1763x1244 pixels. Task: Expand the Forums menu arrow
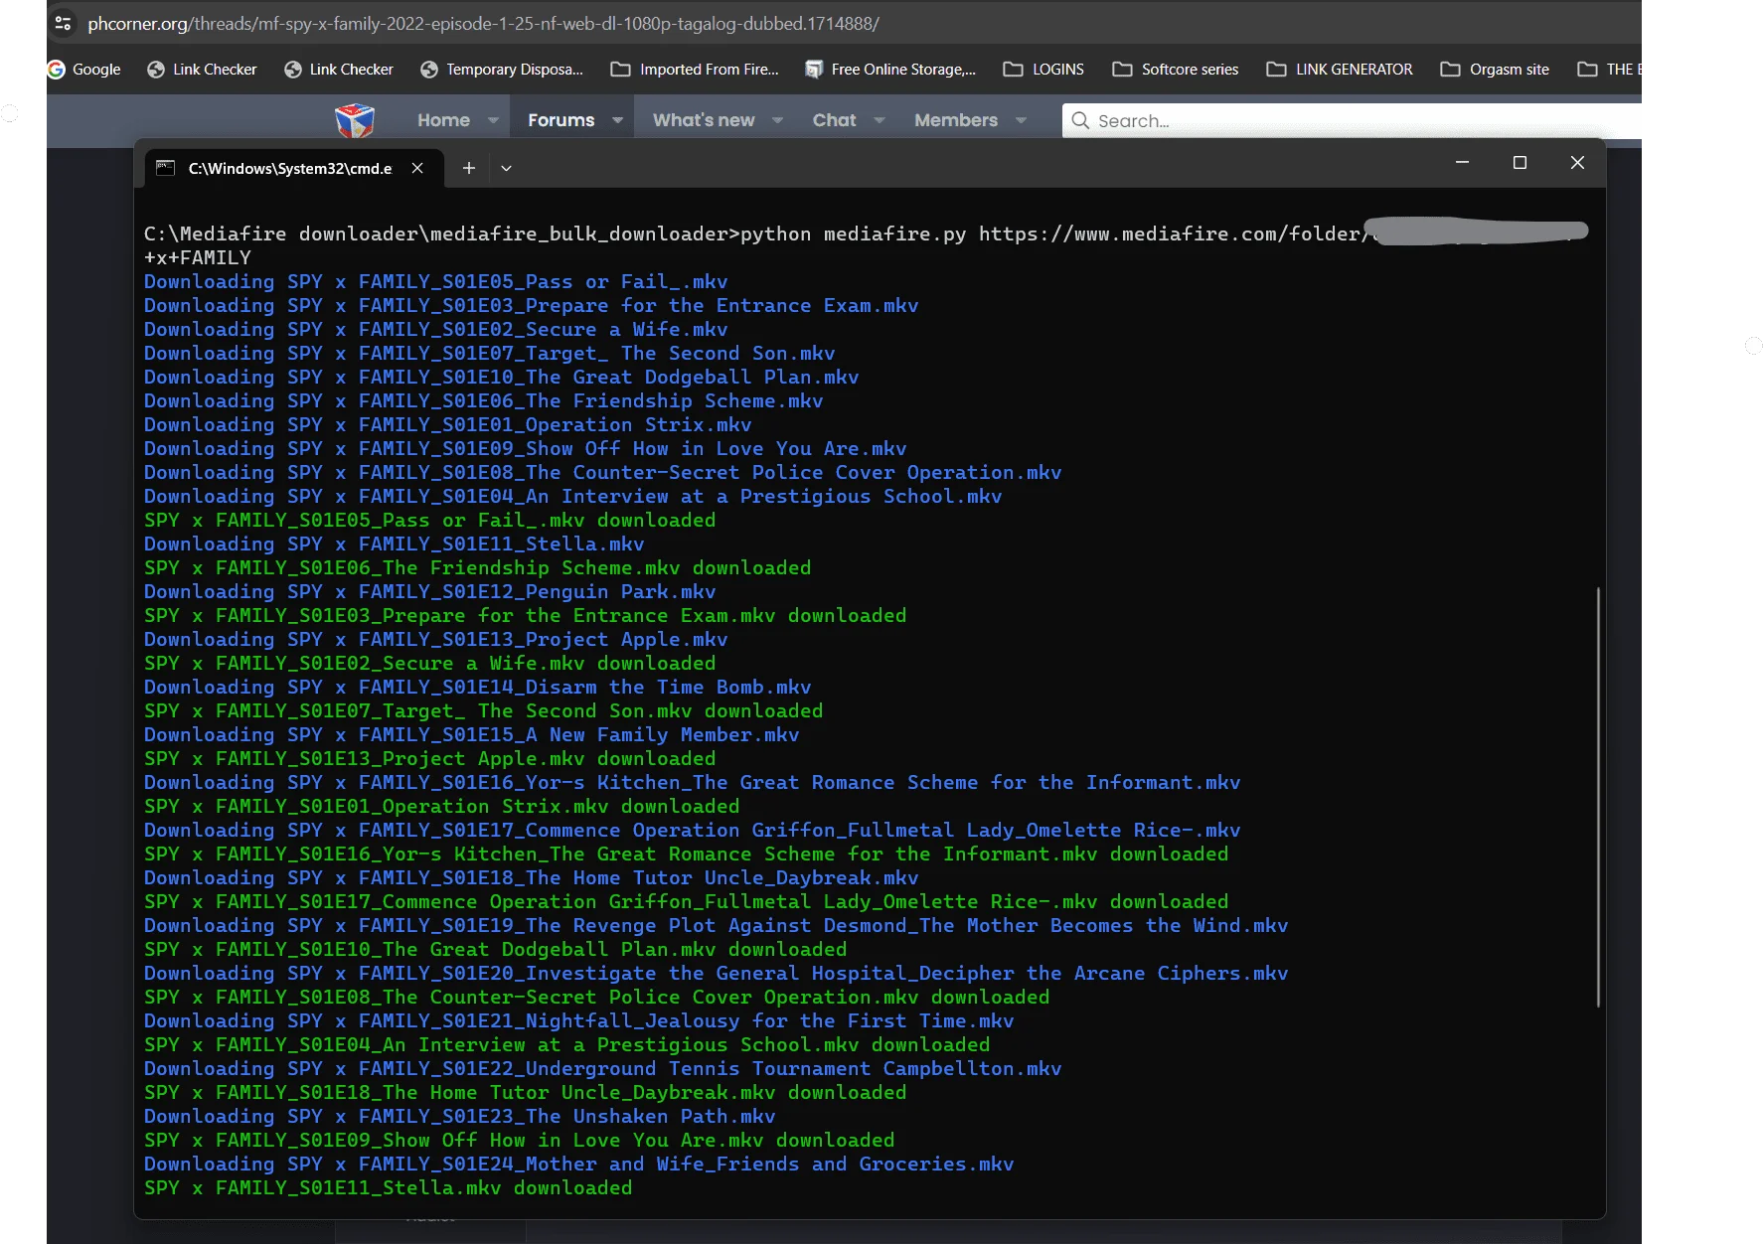617,120
